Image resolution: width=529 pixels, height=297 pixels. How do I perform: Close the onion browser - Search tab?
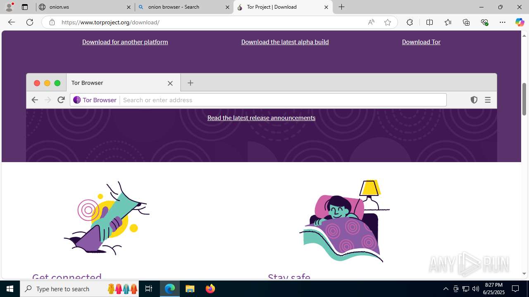click(x=227, y=7)
